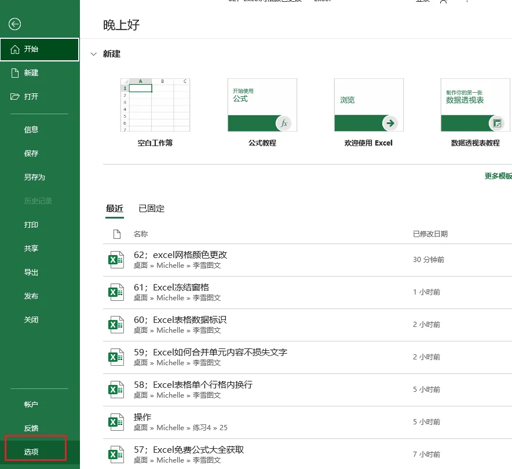Screen dimensions: 512x469
Task: Click the arrow icon on the 浏览 card
Action: (x=390, y=123)
